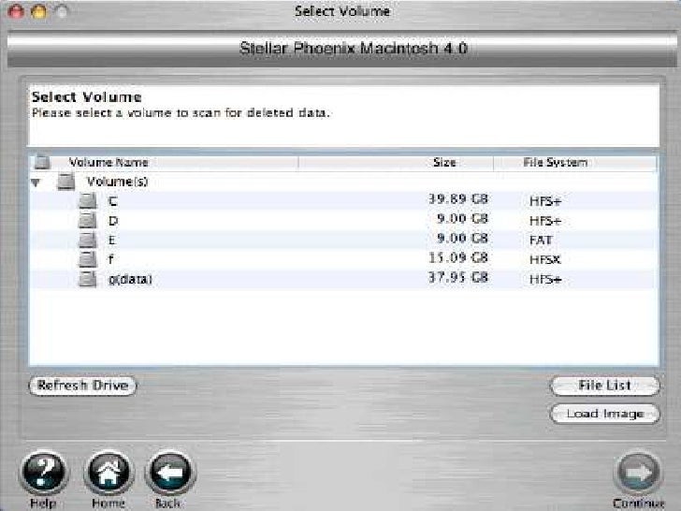The height and width of the screenshot is (511, 681).
Task: Select the drive icon for g(data)
Action: pos(87,279)
